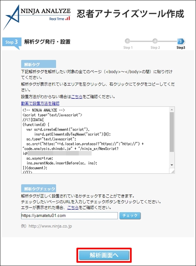The width and height of the screenshot is (196, 266).
Task: Click the NINJA ANALYZE logo
Action: pyautogui.click(x=37, y=17)
